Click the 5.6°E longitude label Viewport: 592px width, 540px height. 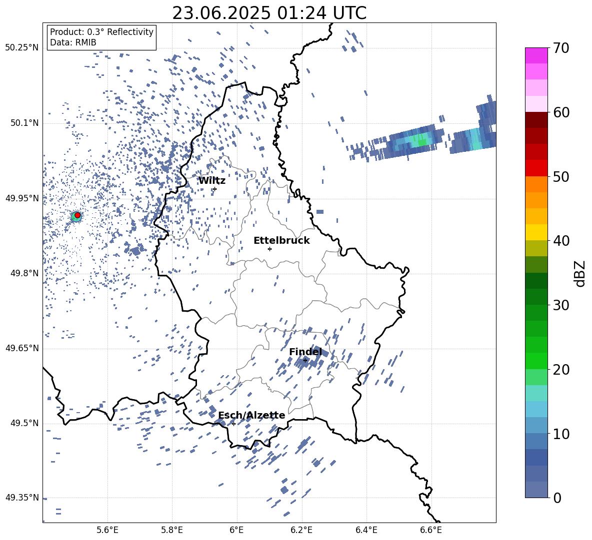pos(107,530)
